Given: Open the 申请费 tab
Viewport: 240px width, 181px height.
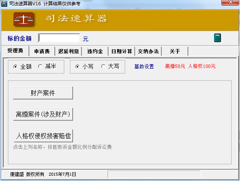Looking at the screenshot, I should pos(42,51).
